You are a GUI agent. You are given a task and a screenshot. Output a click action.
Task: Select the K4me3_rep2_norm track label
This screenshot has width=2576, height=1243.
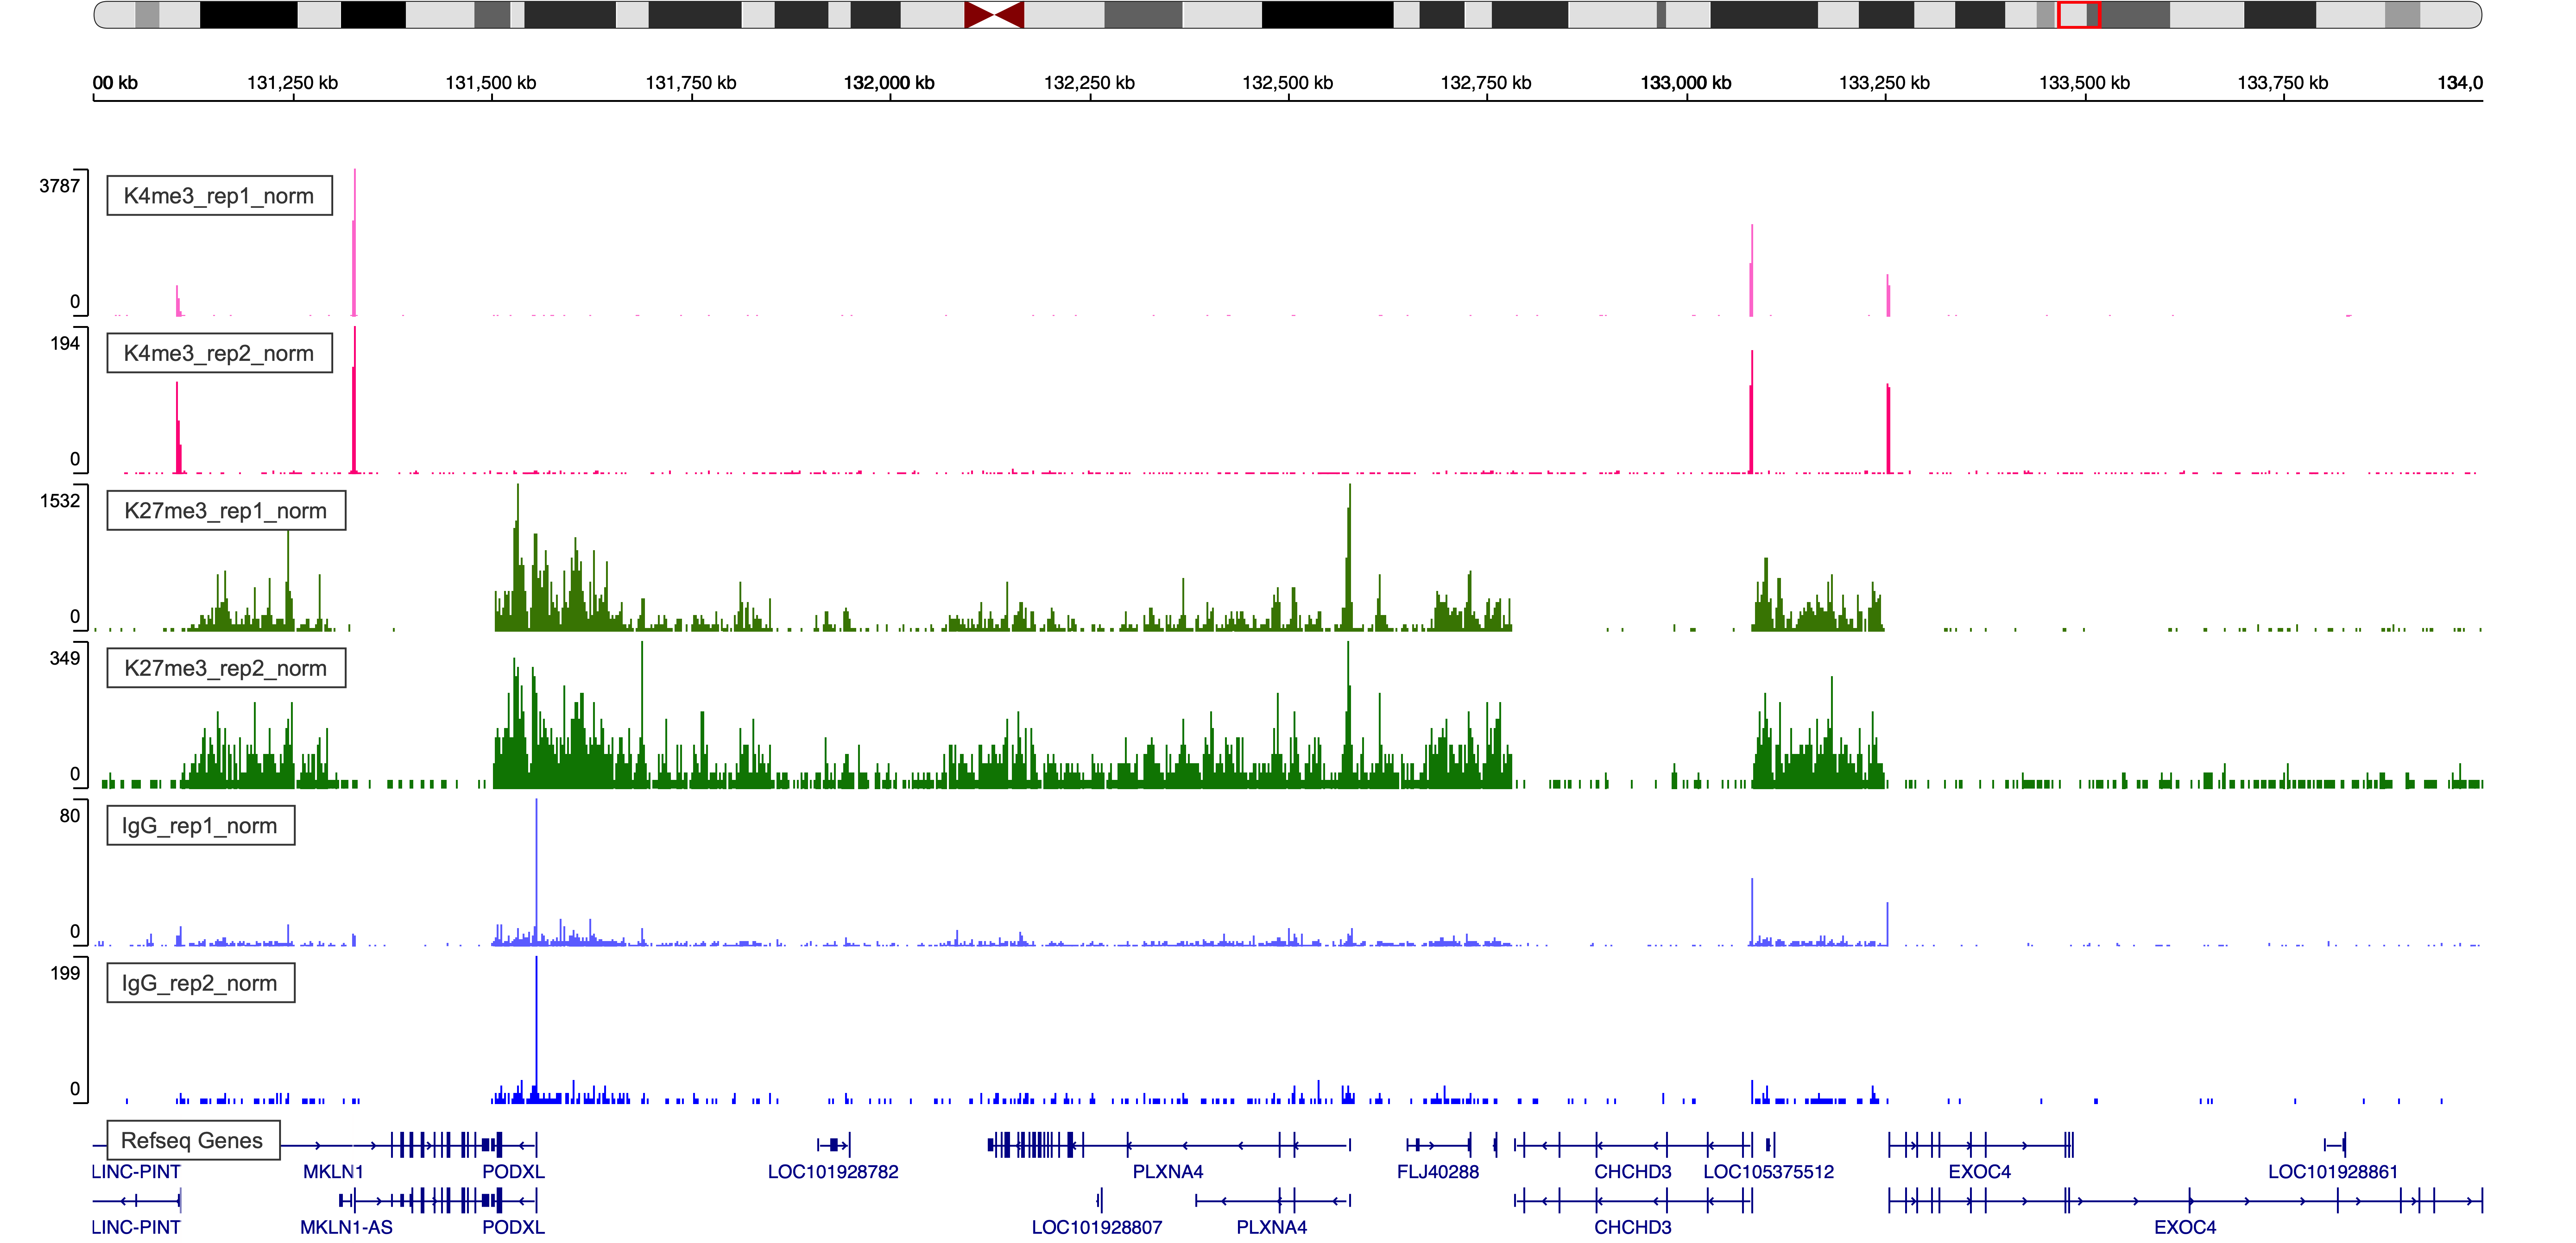(x=219, y=353)
